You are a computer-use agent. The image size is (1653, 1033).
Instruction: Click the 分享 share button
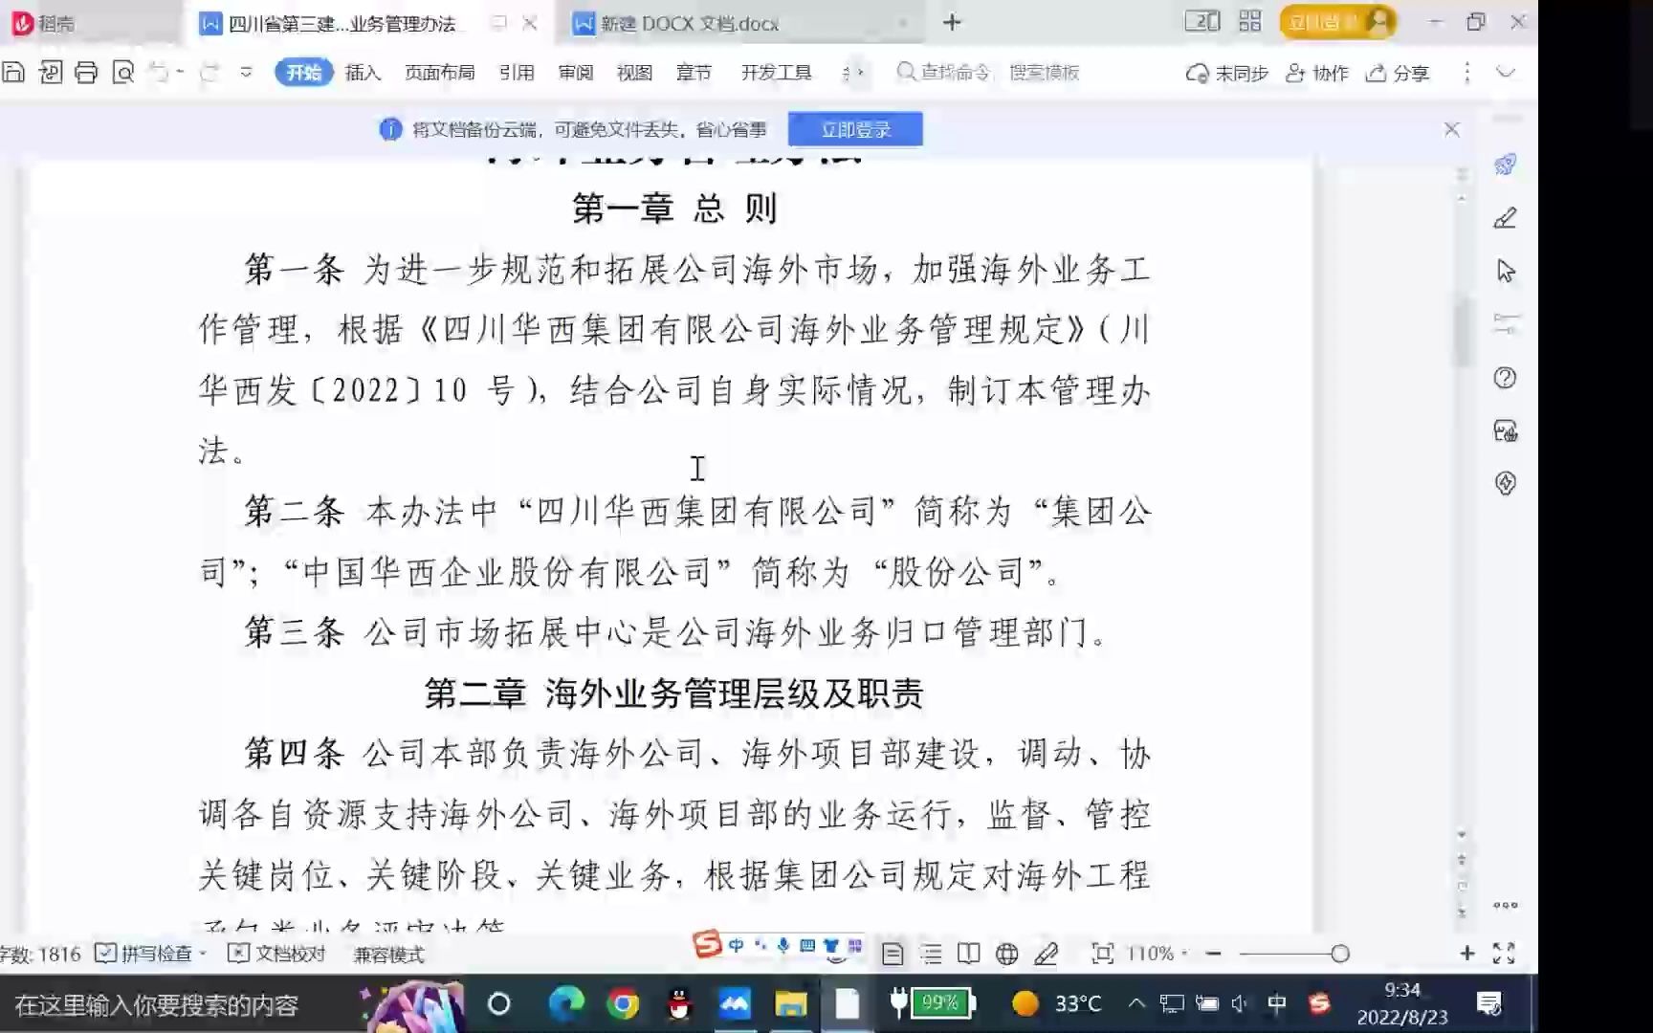point(1395,72)
